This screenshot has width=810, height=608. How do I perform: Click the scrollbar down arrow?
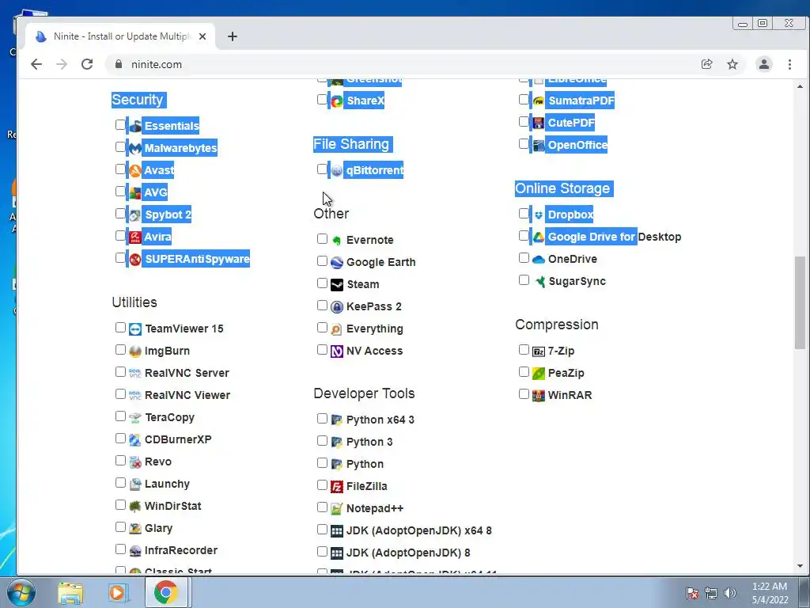(x=800, y=566)
